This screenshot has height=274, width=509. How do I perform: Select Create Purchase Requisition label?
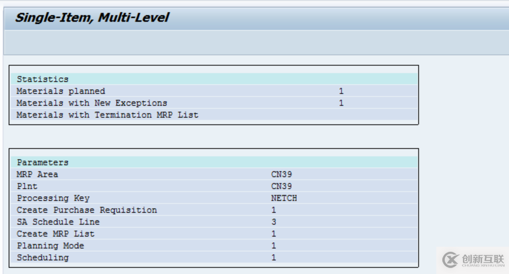click(87, 210)
